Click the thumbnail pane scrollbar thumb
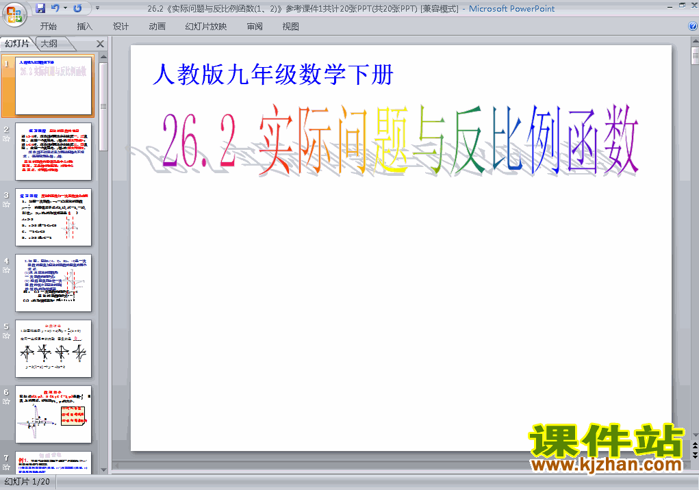Screen dimensions: 699x490 (103, 107)
